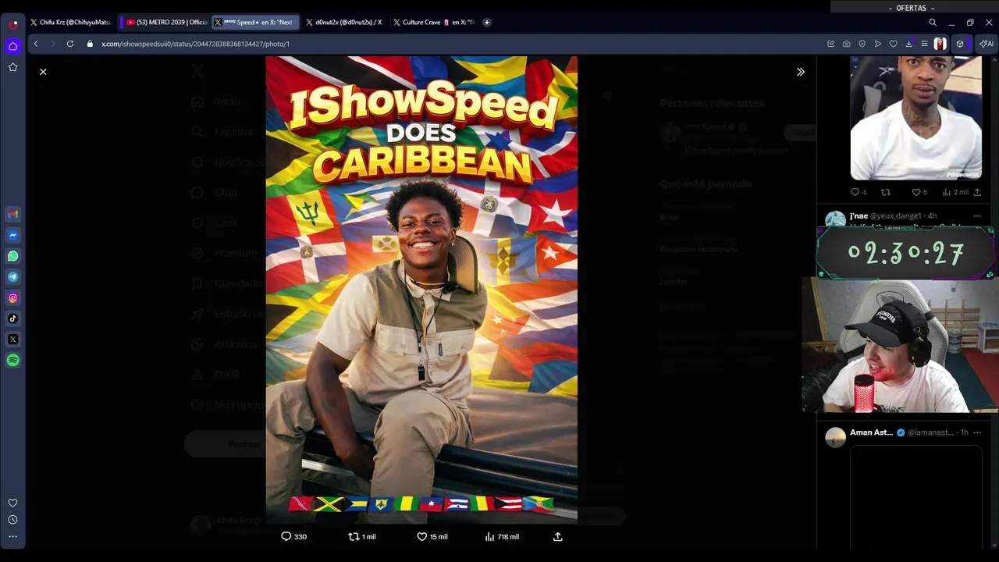Open Telegram from the sidebar
999x562 pixels.
(13, 277)
